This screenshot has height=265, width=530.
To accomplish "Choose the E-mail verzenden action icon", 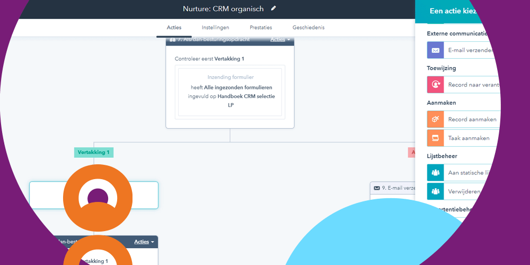I will click(435, 50).
